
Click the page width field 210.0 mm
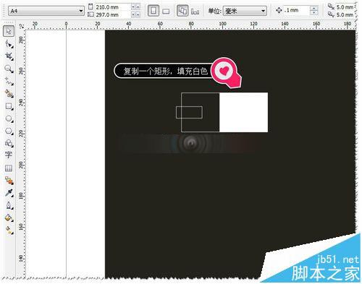(112, 7)
